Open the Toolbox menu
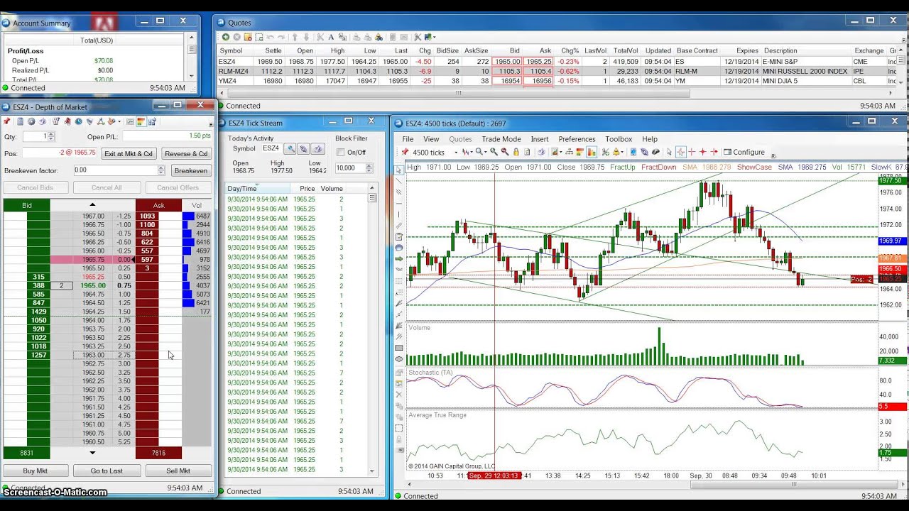The image size is (909, 511). pos(619,139)
